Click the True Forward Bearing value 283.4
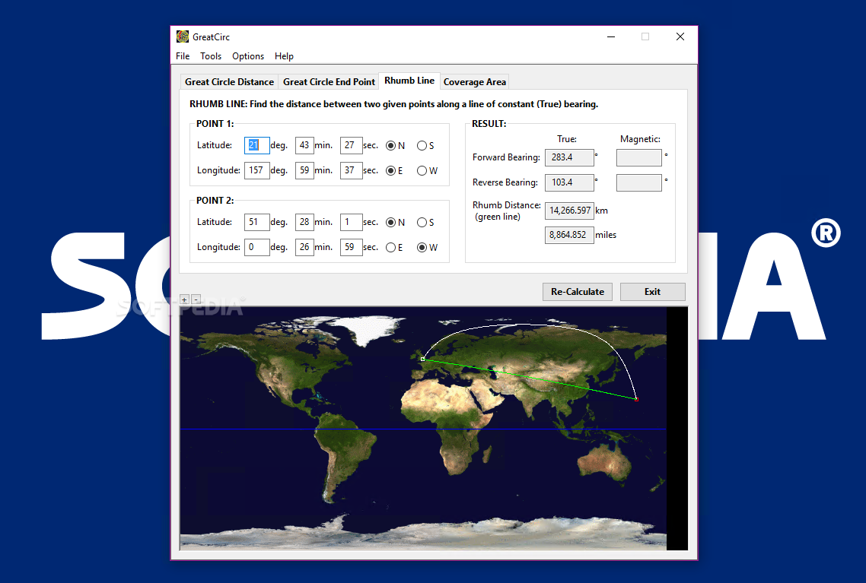The image size is (866, 583). (569, 157)
